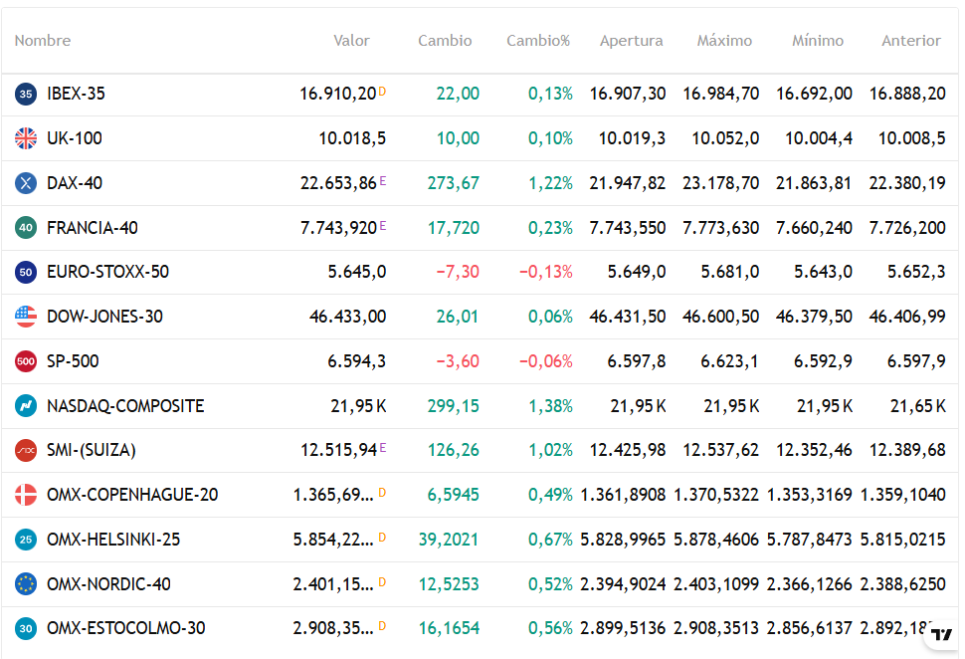Click the SP-500 red icon
965x659 pixels.
[x=26, y=361]
